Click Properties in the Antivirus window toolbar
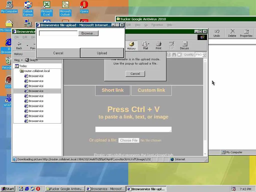Image resolution: width=256 pixels, height=192 pixels. pos(246,33)
